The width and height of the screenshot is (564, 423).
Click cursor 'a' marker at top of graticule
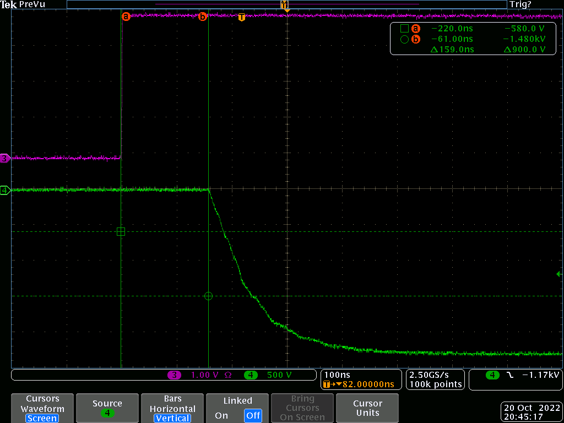(x=126, y=17)
